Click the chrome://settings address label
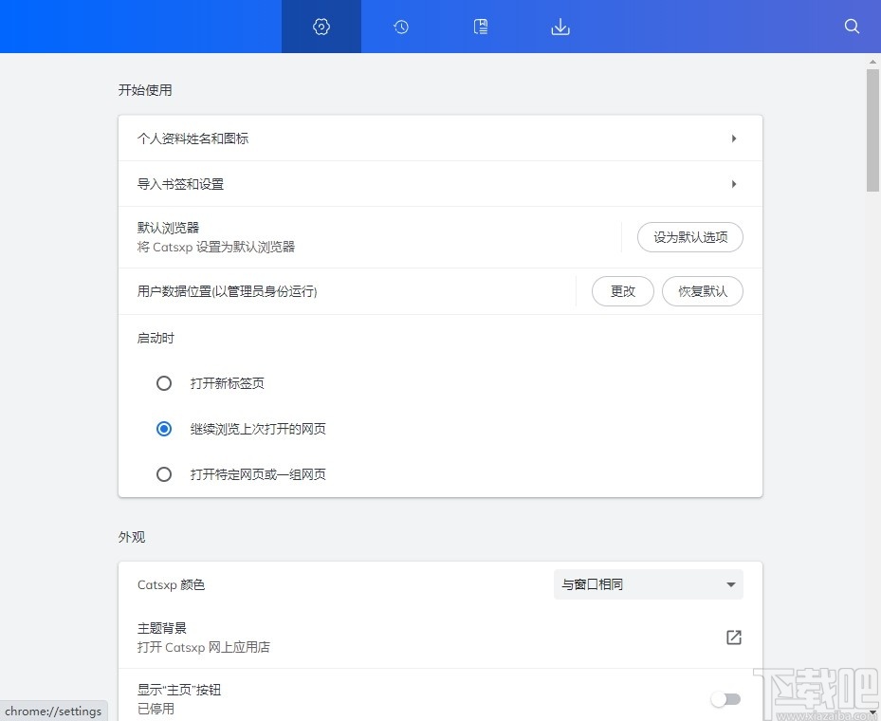Viewport: 881px width, 721px height. [x=52, y=711]
